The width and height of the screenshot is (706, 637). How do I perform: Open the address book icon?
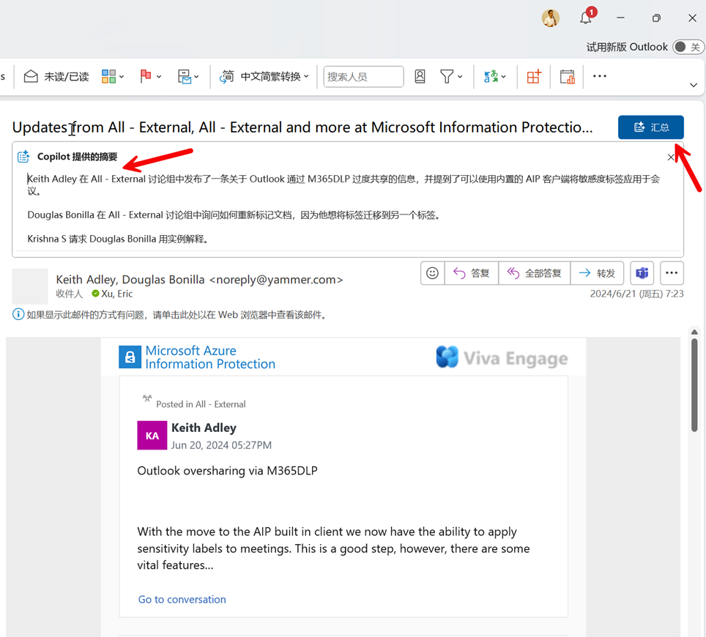click(x=420, y=77)
